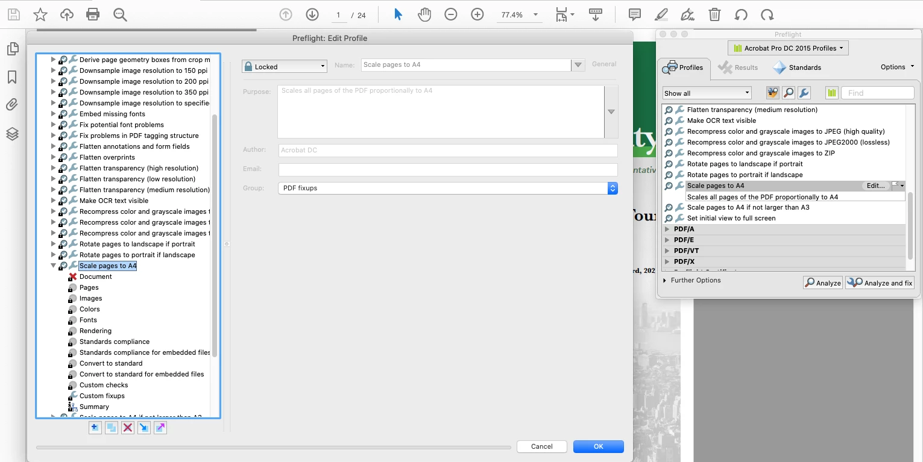The image size is (923, 462).
Task: Click the Zoom out minus icon
Action: tap(451, 14)
